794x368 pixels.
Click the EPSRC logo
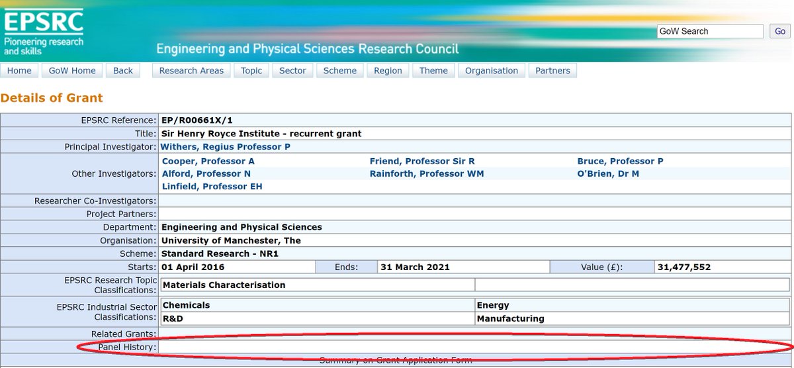[44, 30]
